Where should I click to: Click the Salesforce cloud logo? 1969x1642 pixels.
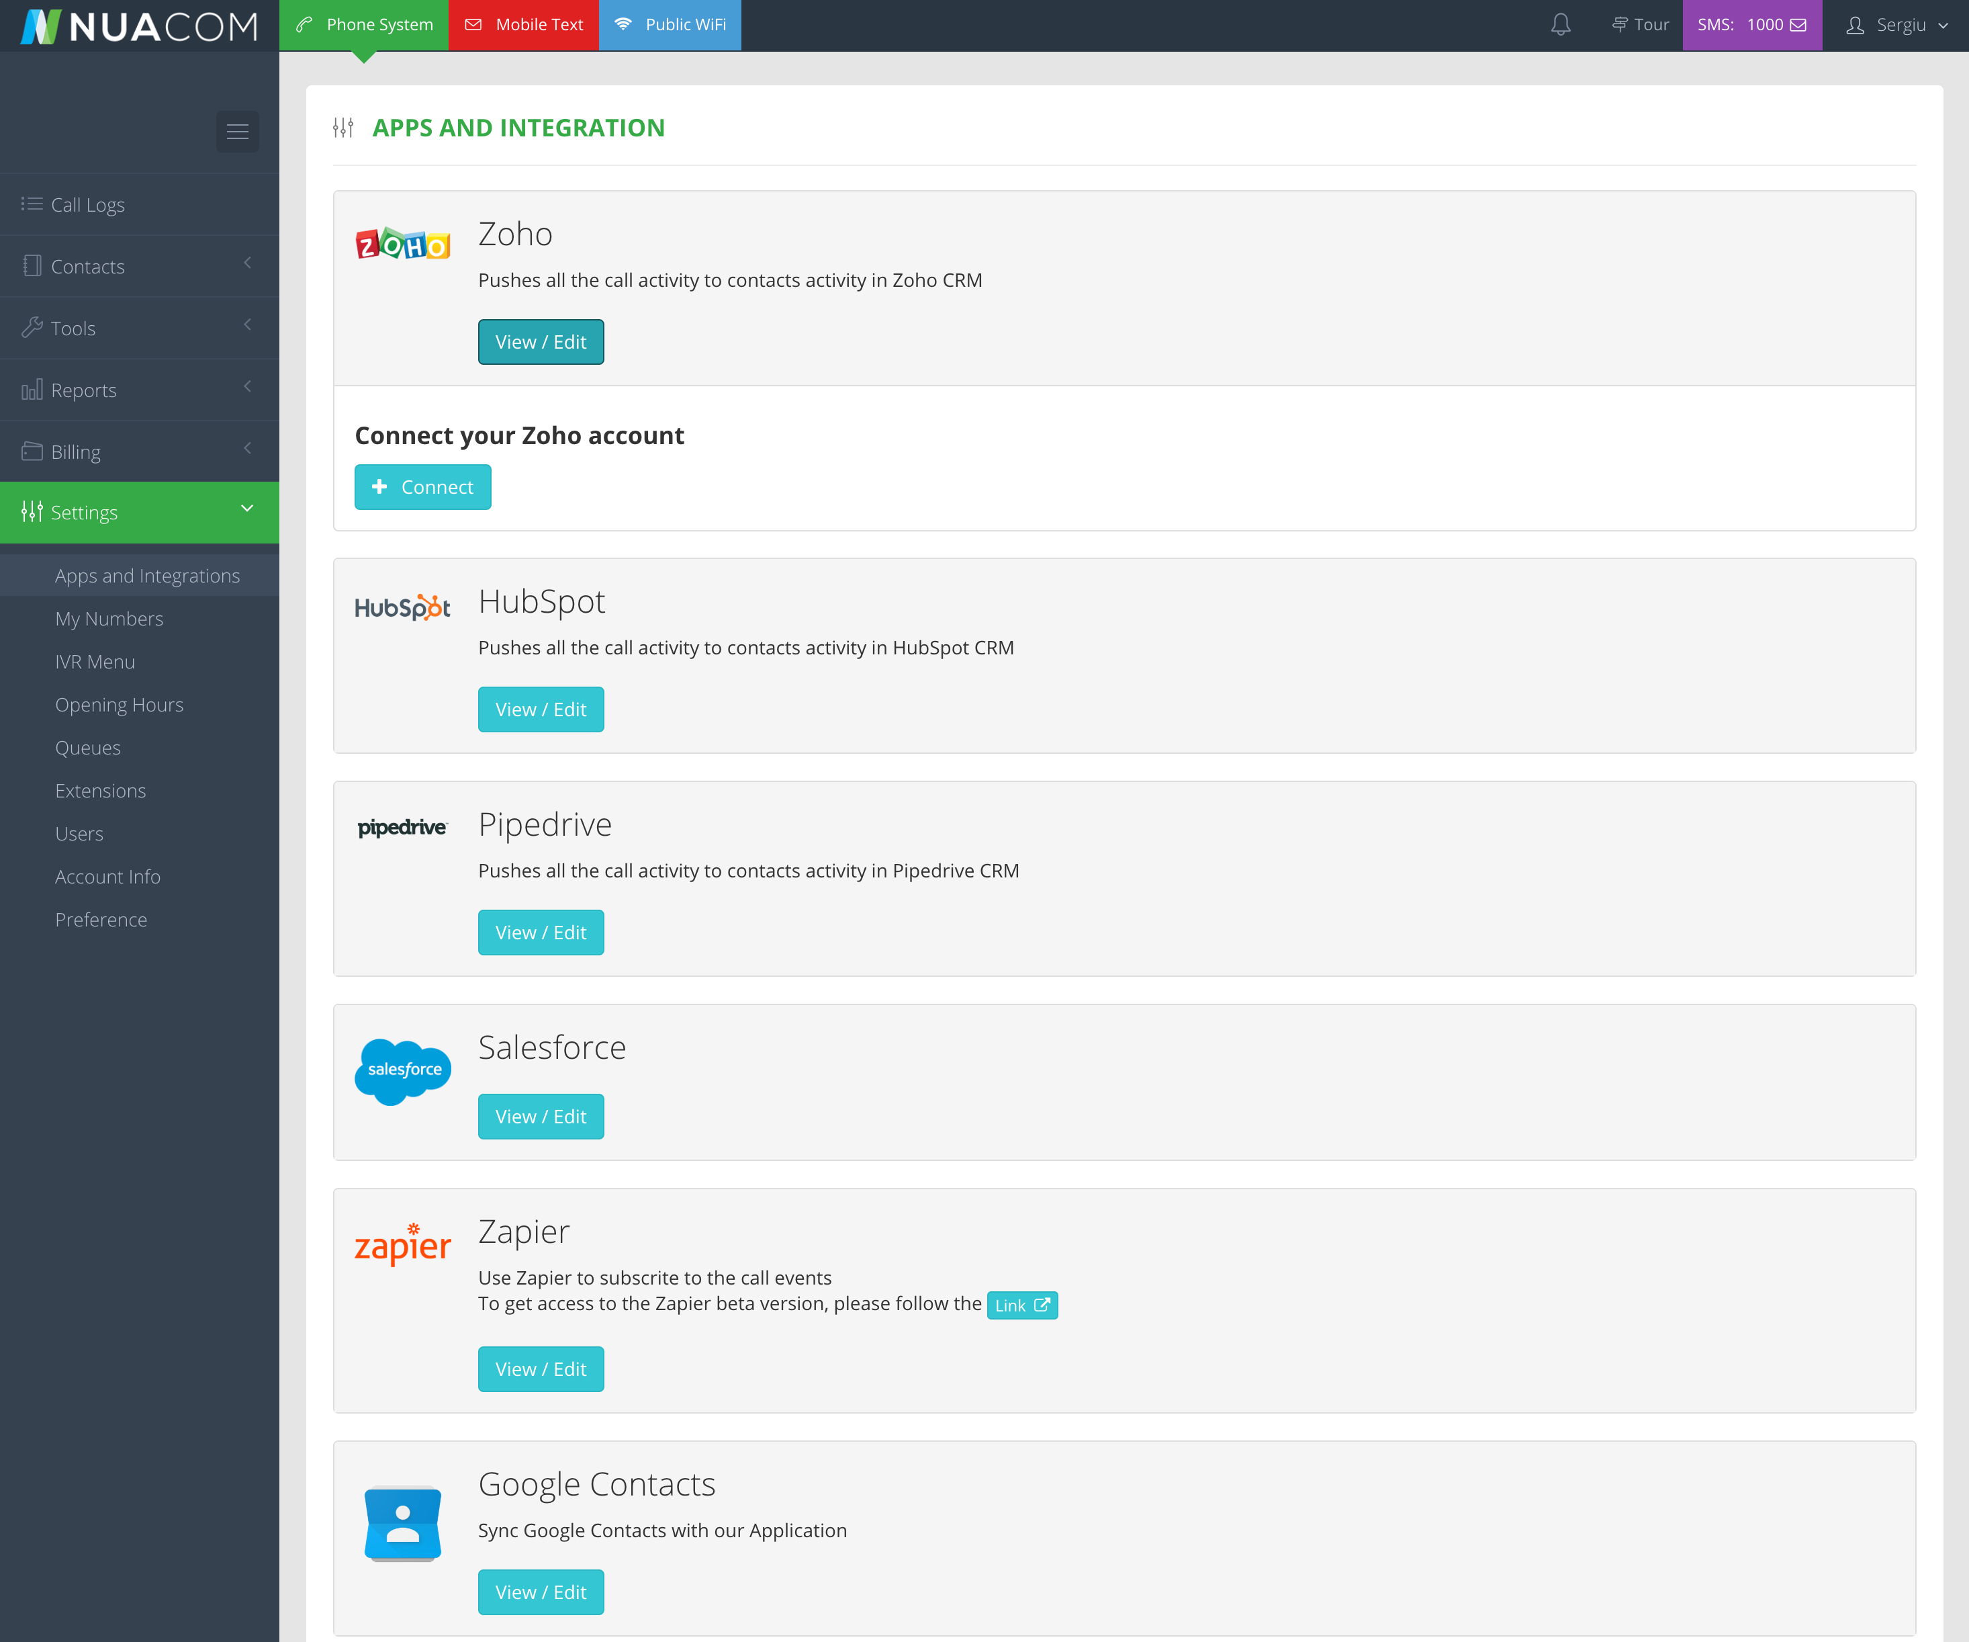(402, 1072)
